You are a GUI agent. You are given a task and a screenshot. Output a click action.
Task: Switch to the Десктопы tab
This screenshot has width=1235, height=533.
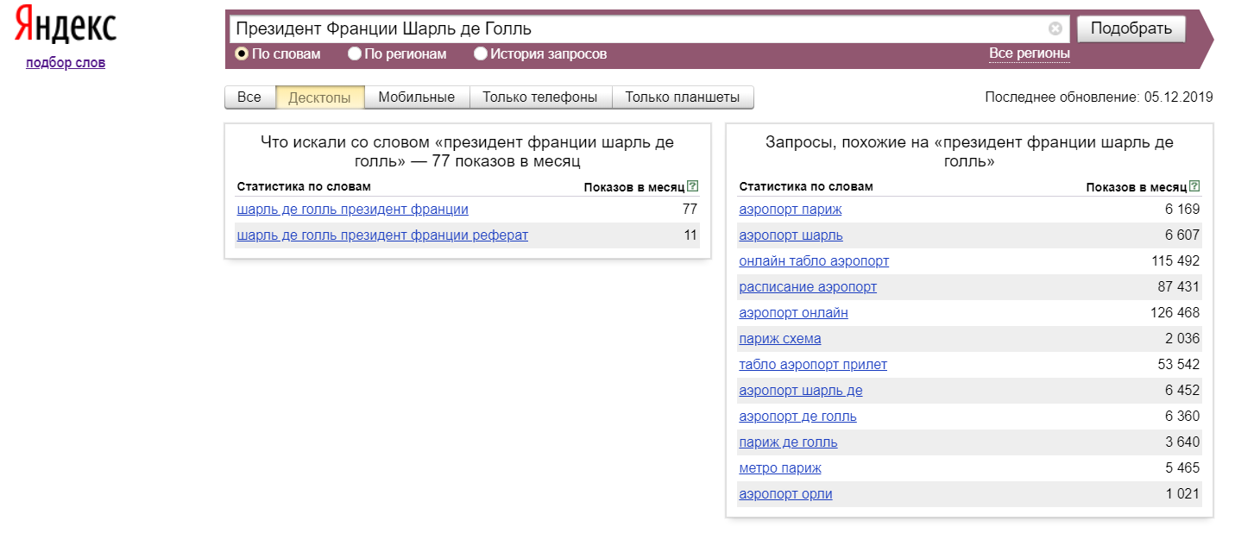(320, 97)
